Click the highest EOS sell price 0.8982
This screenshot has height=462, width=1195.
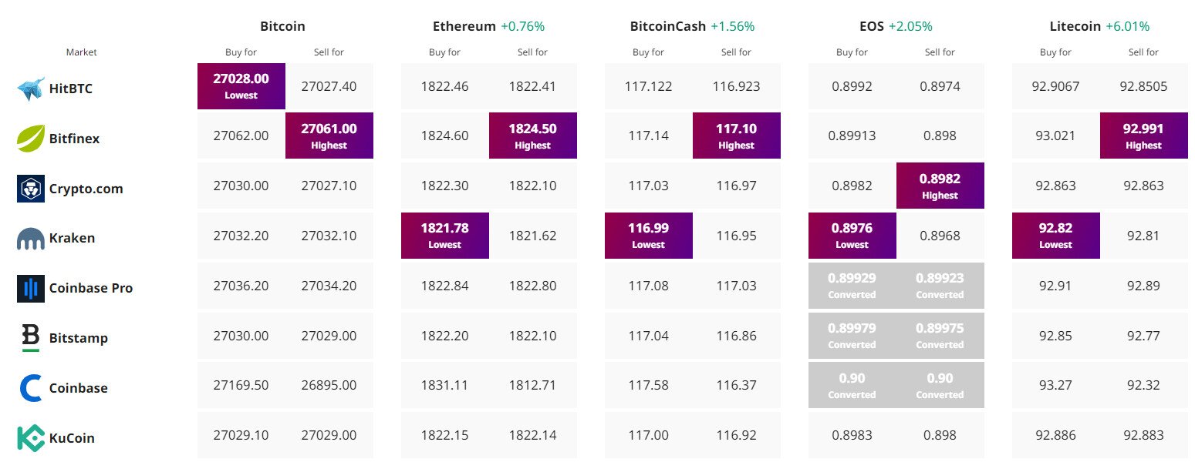pos(940,185)
